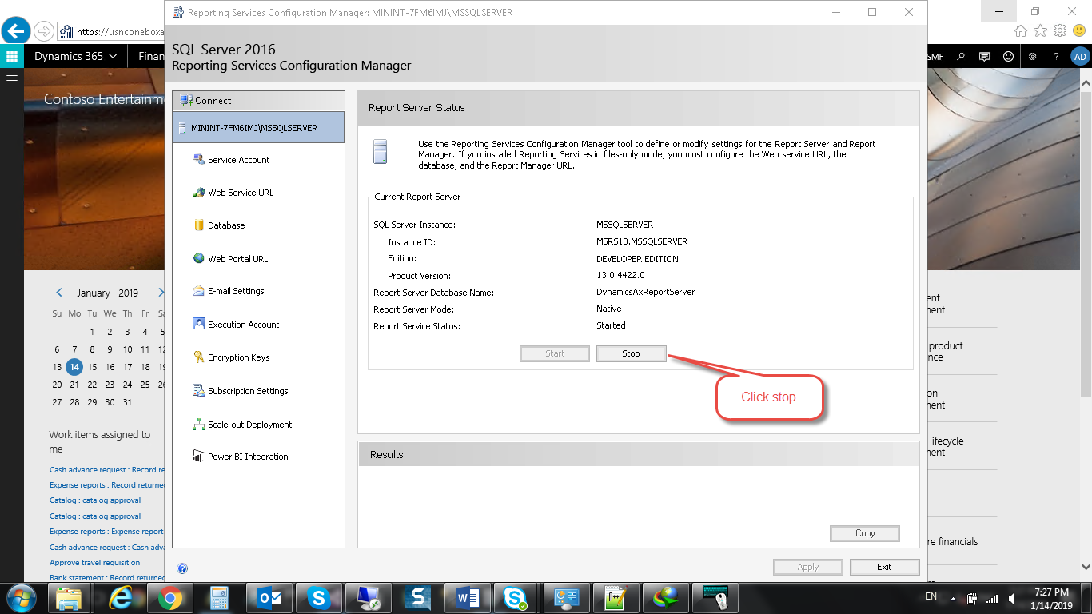Click the browser Home icon
Viewport: 1092px width, 614px height.
[x=1021, y=30]
